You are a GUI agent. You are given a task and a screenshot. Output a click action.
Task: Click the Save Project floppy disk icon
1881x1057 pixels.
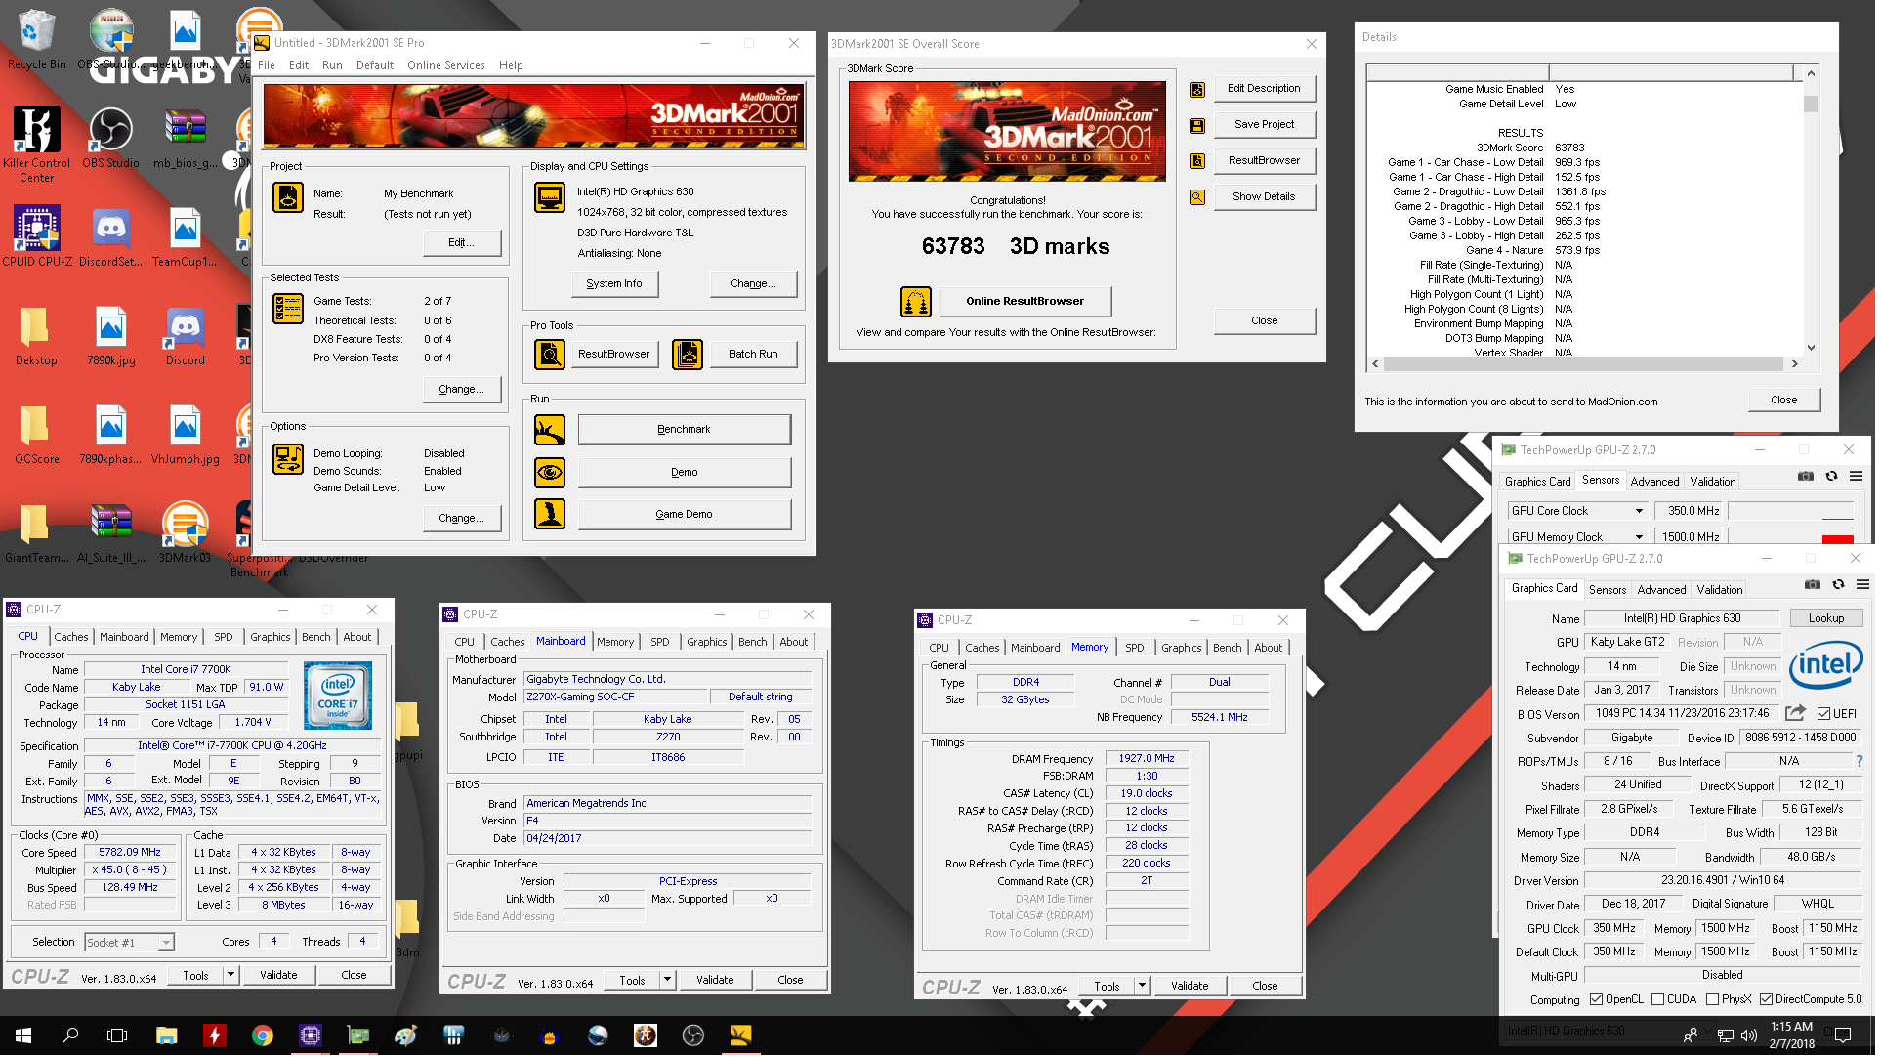click(x=1199, y=126)
